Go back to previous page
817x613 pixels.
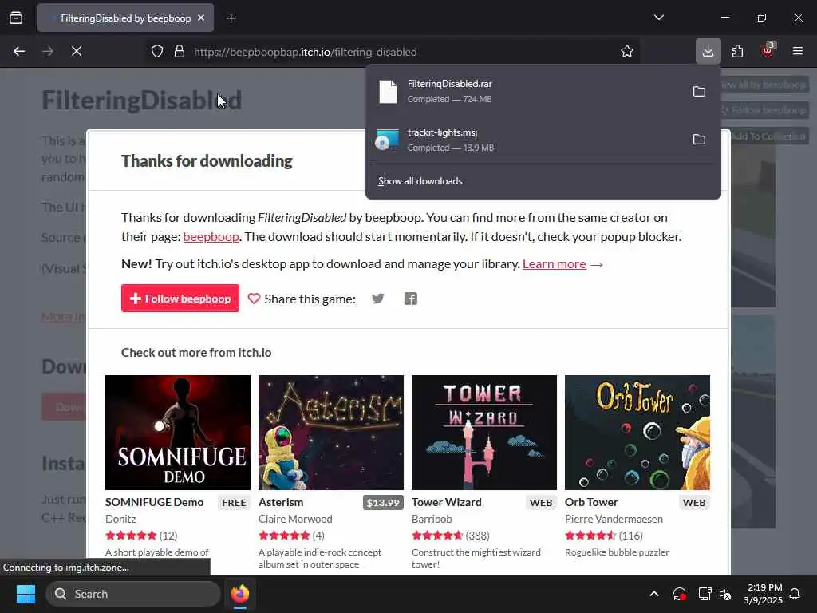19,52
